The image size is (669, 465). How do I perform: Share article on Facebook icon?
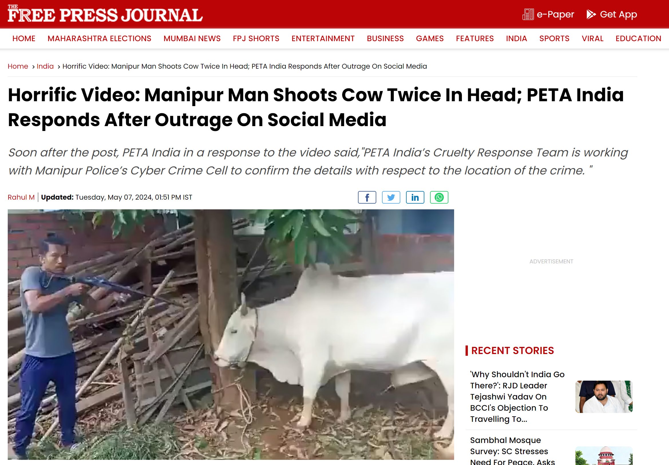pyautogui.click(x=367, y=197)
